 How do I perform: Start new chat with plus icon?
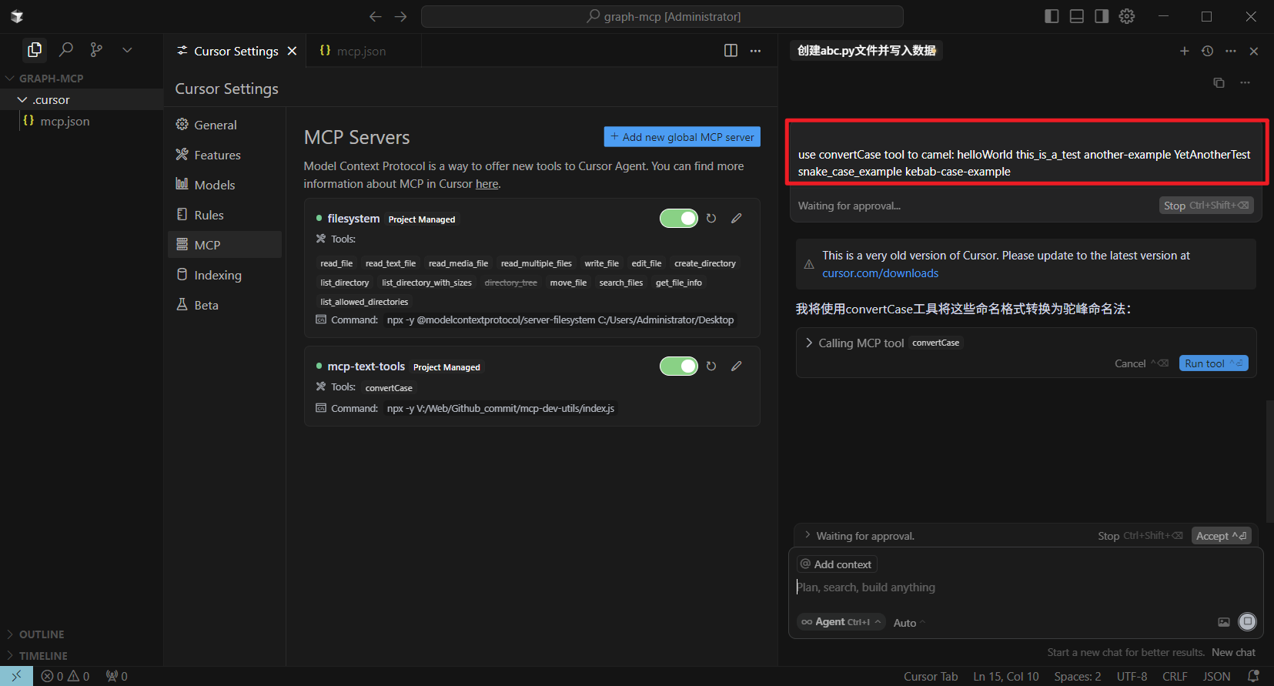[x=1184, y=51]
